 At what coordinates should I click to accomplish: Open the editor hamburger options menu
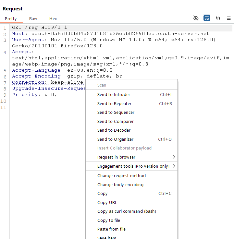pos(229,18)
